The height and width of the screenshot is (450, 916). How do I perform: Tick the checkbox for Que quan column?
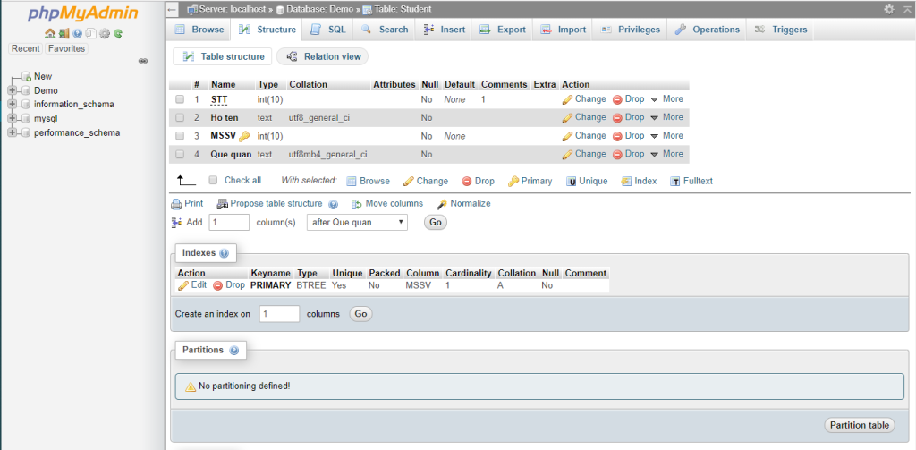(x=180, y=154)
